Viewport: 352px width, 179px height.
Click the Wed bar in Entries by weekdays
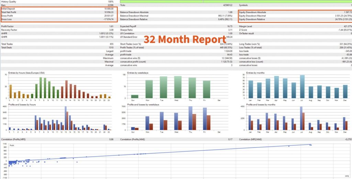(x=178, y=87)
